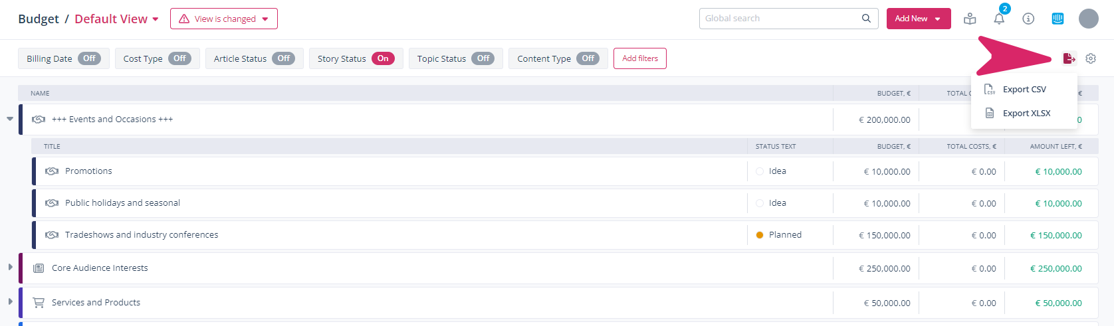1114x326 pixels.
Task: Collapse the Events and Occasions group
Action: [x=10, y=120]
